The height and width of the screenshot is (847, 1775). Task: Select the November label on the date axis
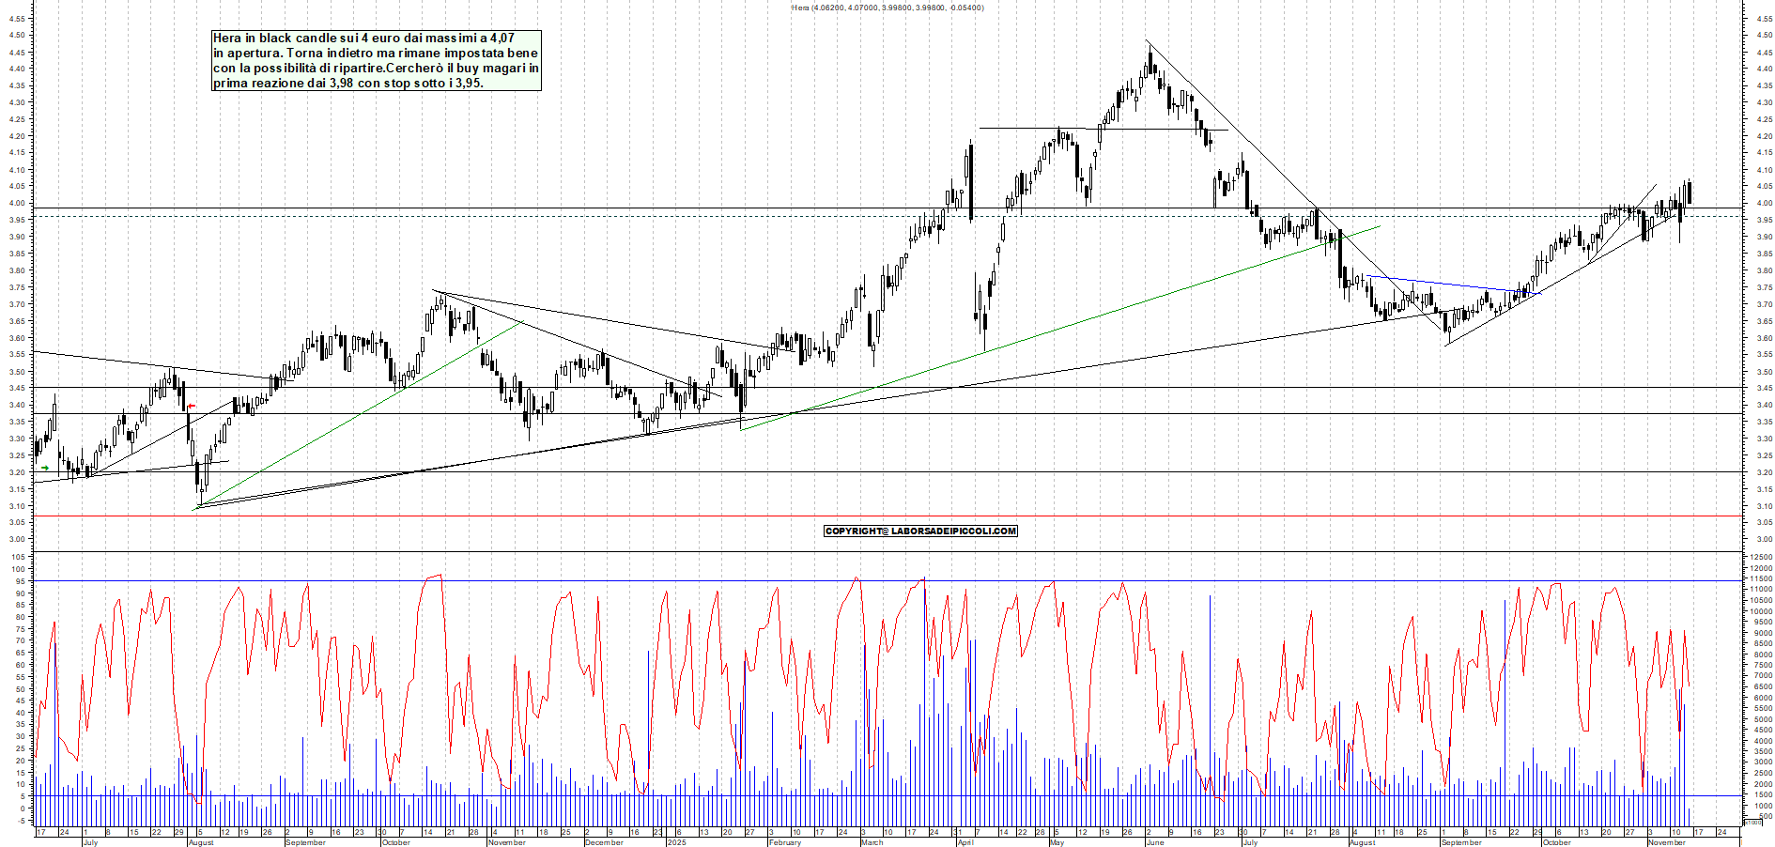(x=1668, y=843)
